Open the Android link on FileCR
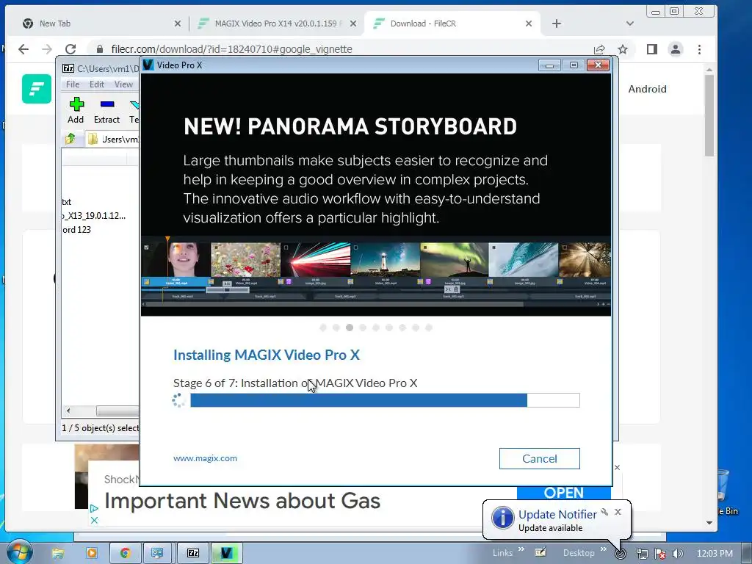This screenshot has width=752, height=564. click(648, 89)
